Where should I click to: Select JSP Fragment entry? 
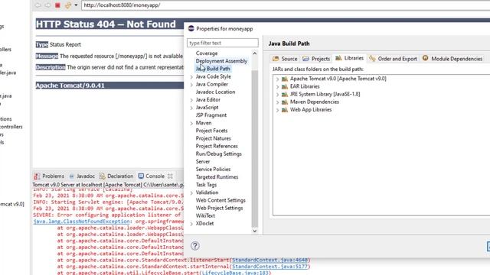[x=211, y=115]
